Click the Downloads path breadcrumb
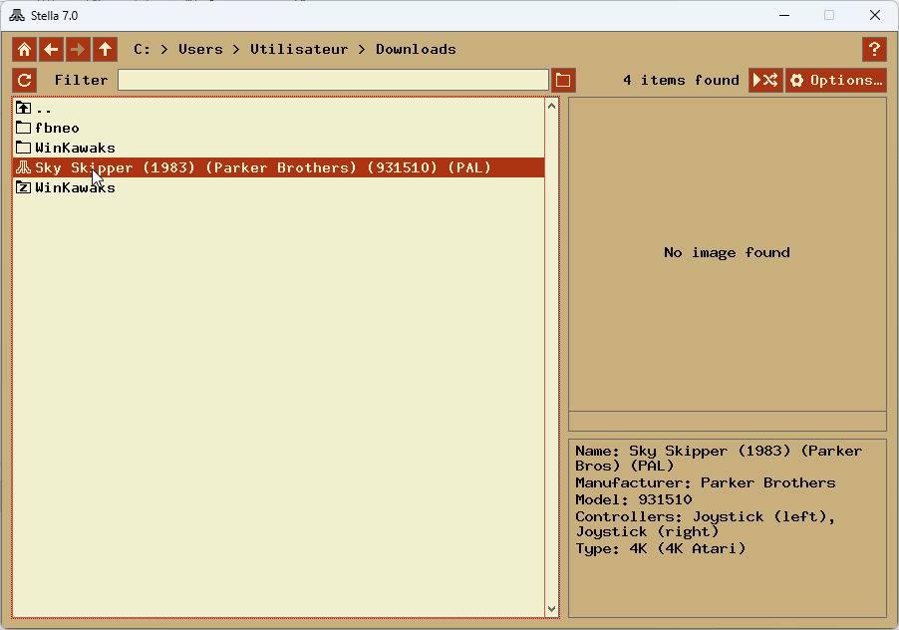899x630 pixels. pyautogui.click(x=416, y=49)
